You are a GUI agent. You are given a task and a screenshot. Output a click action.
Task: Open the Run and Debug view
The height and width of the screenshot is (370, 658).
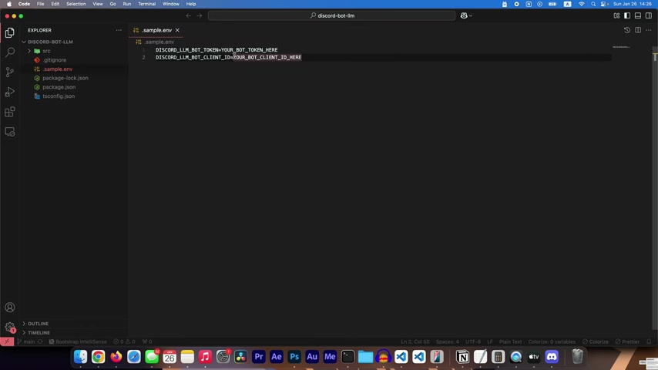point(10,92)
